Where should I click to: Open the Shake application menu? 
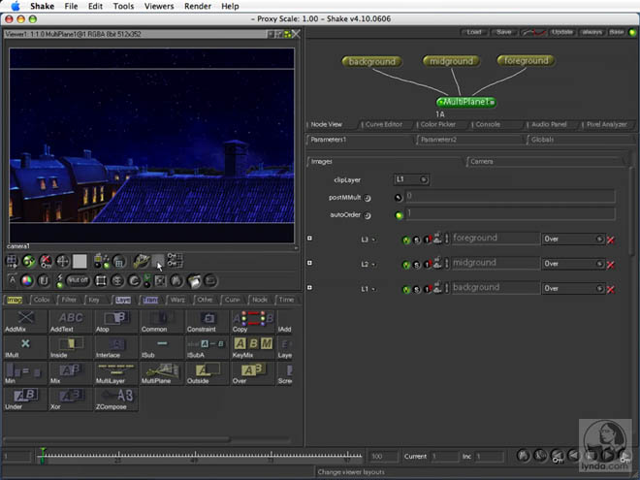pos(42,6)
